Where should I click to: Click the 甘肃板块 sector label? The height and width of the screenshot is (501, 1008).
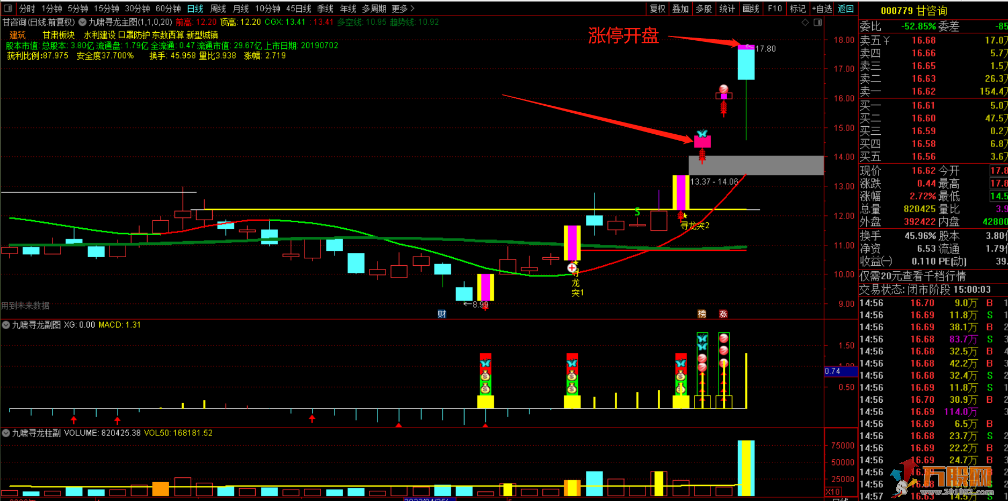(59, 35)
